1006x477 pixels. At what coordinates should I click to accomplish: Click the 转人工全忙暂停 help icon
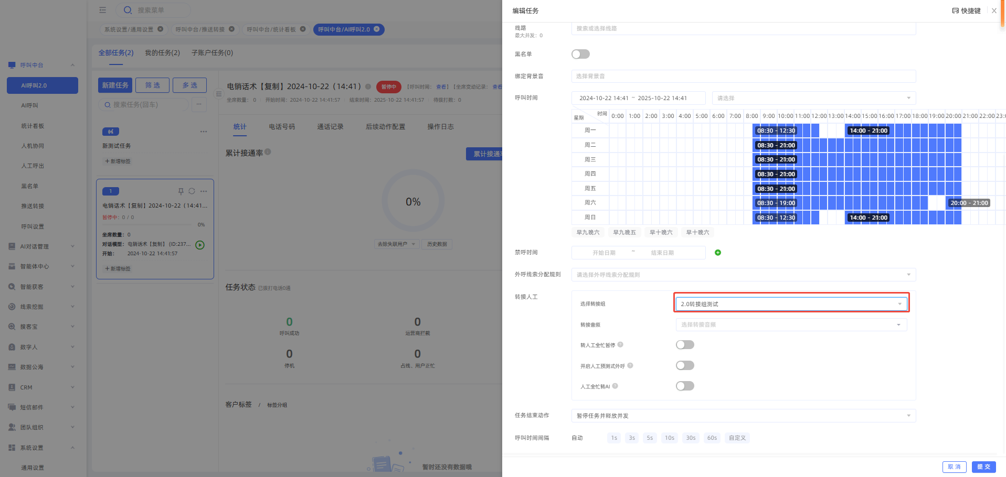coord(620,344)
